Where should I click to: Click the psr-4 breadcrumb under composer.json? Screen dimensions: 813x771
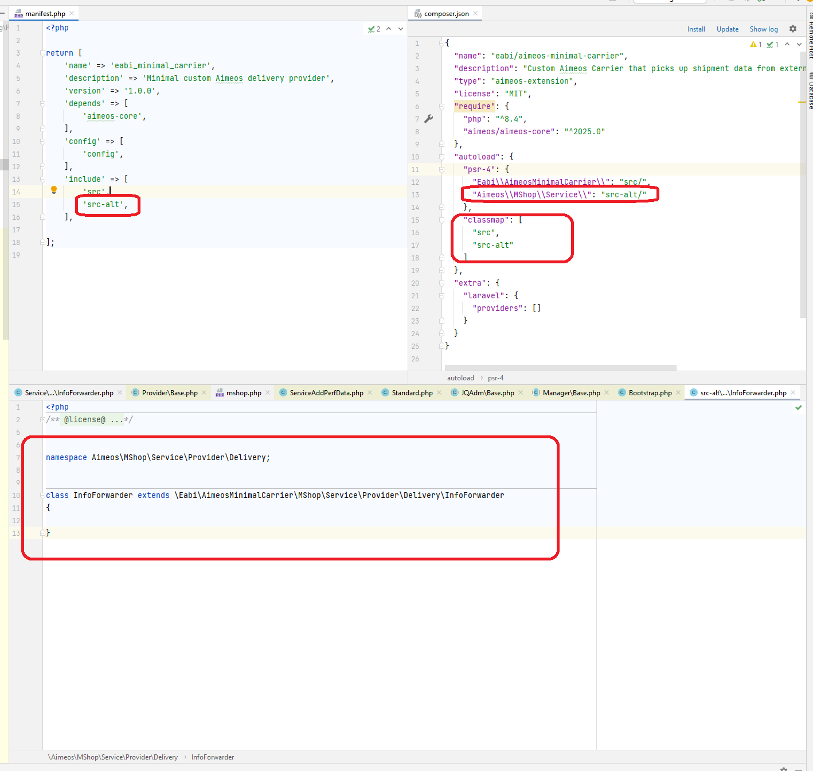(x=495, y=378)
